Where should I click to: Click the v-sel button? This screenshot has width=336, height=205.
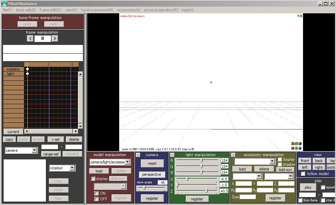point(56,139)
